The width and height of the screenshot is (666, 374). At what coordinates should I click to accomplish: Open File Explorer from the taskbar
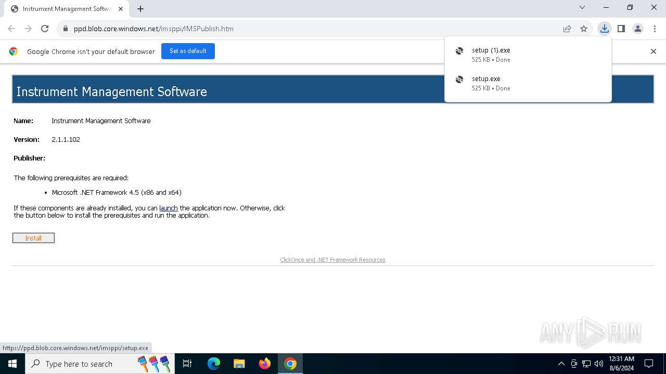(239, 364)
